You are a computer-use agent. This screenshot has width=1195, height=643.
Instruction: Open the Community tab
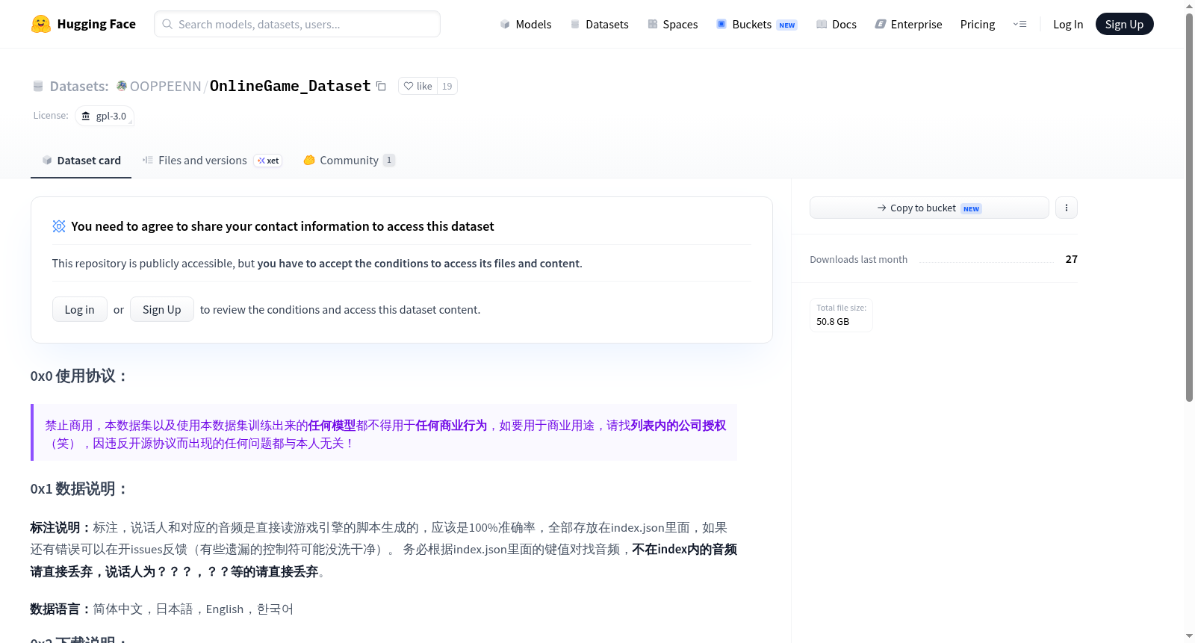(x=349, y=160)
